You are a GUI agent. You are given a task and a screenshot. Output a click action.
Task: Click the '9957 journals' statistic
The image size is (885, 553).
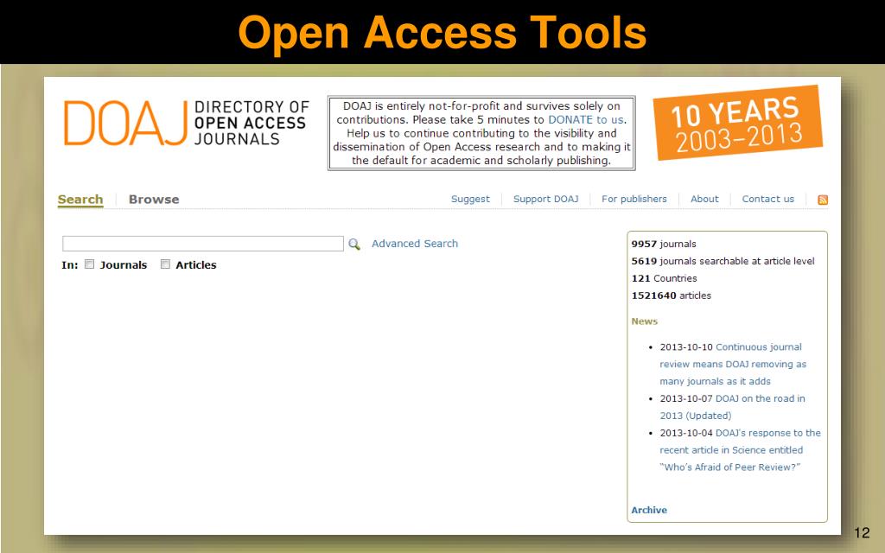[x=664, y=244]
